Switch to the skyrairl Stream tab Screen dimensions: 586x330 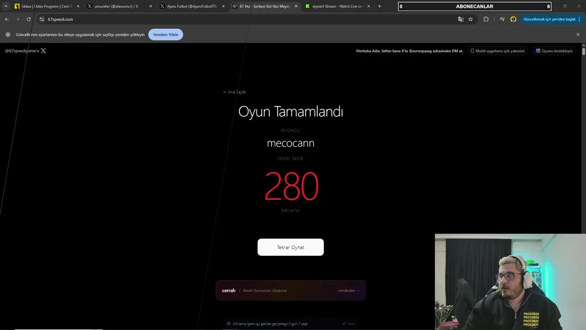coord(336,6)
